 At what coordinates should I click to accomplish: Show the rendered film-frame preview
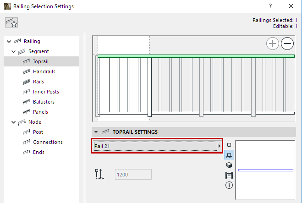(229, 175)
